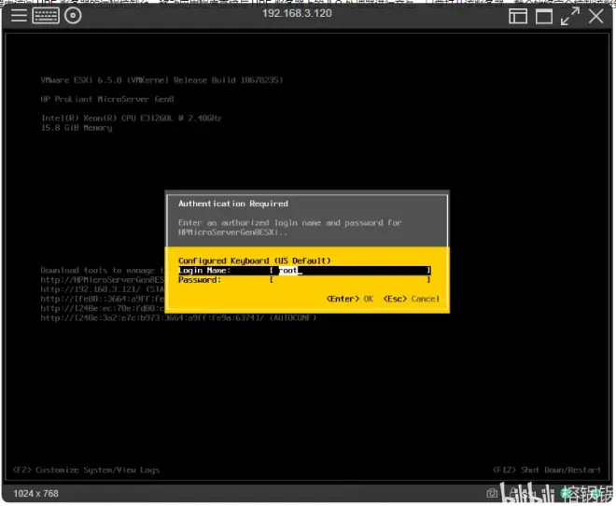Click the Authentication Required heading
Image resolution: width=616 pixels, height=506 pixels.
click(233, 204)
